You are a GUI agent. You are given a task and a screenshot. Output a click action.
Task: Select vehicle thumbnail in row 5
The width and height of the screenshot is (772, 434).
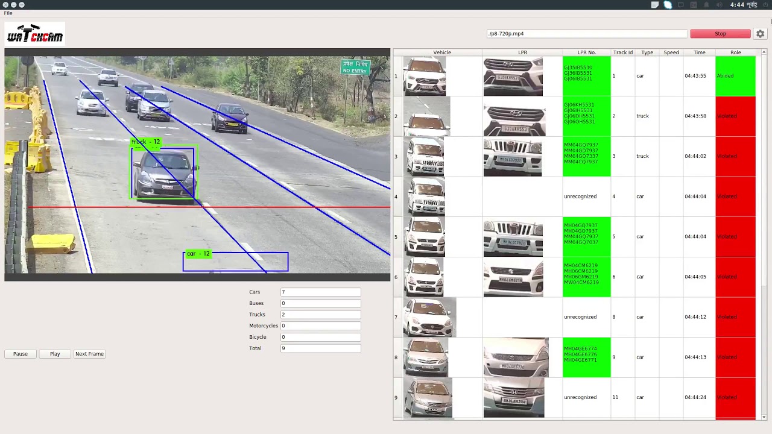(425, 236)
